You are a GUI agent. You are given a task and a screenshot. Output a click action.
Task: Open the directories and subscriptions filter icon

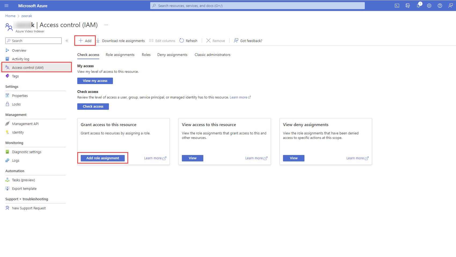coord(408,6)
